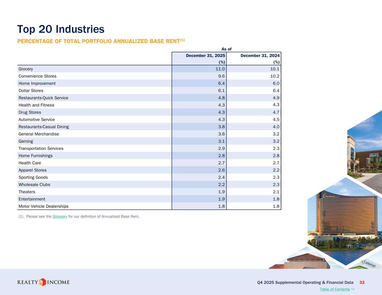This screenshot has height=295, width=382.
Task: Click the December 31, 2025 column header
Action: [x=205, y=56]
